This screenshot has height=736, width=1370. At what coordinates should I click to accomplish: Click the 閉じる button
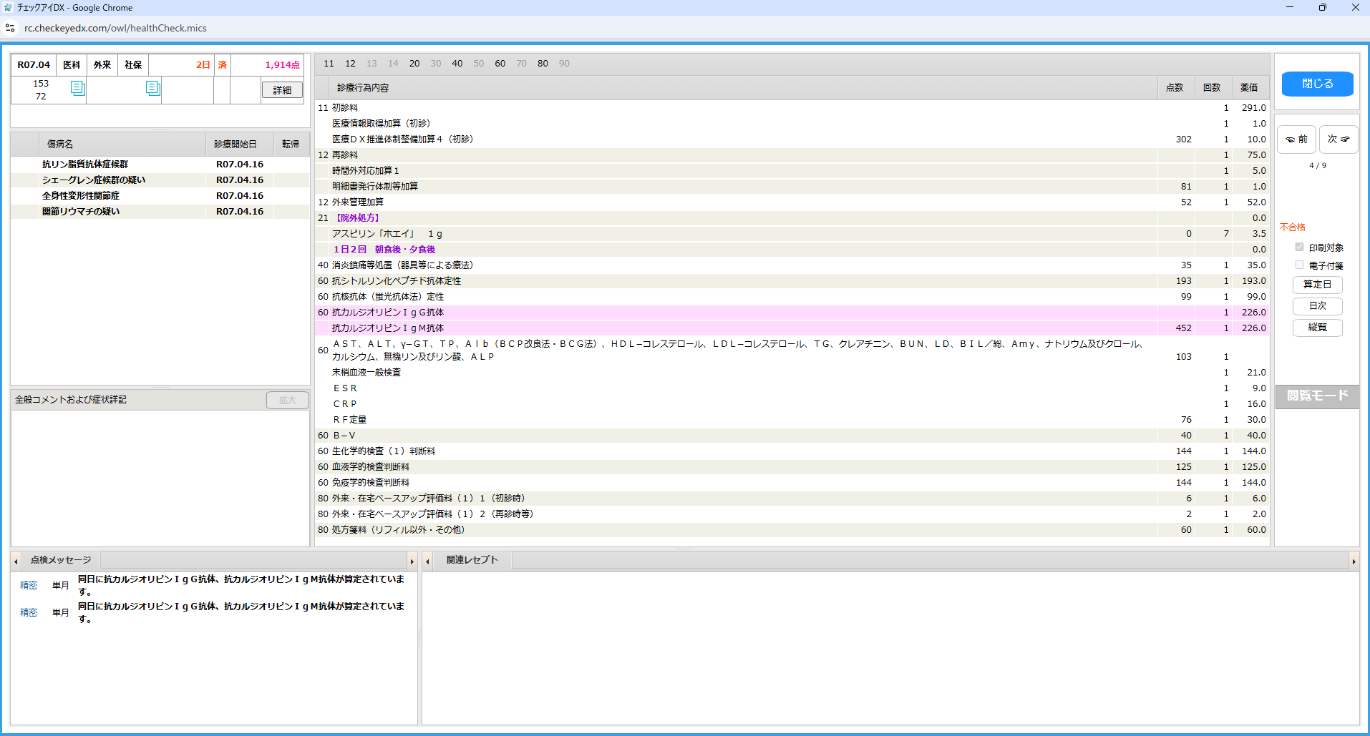coord(1317,84)
